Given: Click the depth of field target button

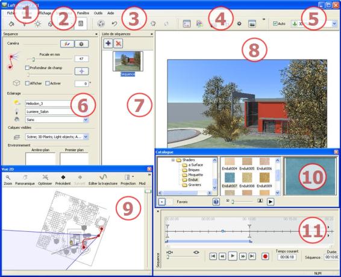Looking at the screenshot, I should [81, 71].
